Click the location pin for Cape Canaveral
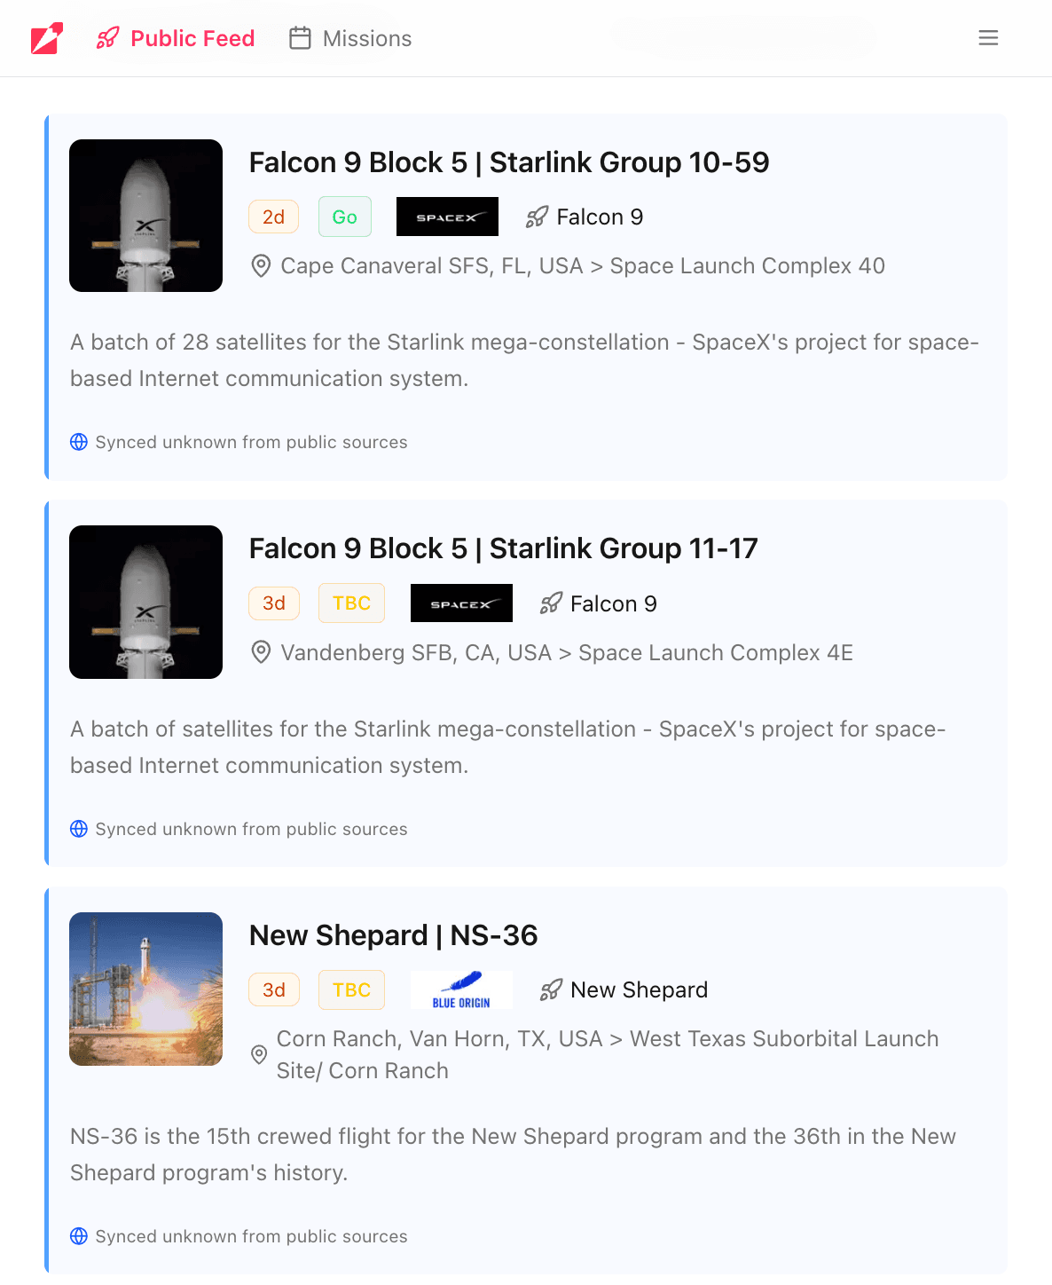The height and width of the screenshot is (1285, 1052). point(261,265)
